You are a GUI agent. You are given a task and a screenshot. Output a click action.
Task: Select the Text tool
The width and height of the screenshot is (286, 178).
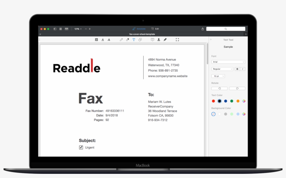pos(134,40)
